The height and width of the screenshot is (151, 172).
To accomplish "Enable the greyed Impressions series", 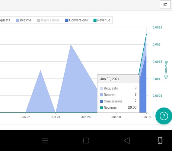I will click(48, 20).
